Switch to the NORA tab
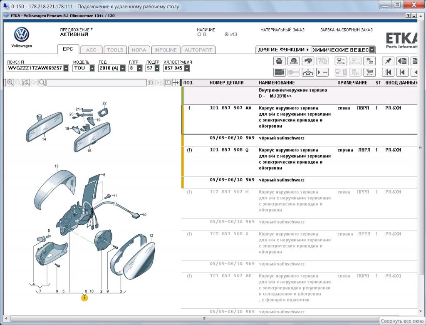This screenshot has width=426, height=325. 139,50
